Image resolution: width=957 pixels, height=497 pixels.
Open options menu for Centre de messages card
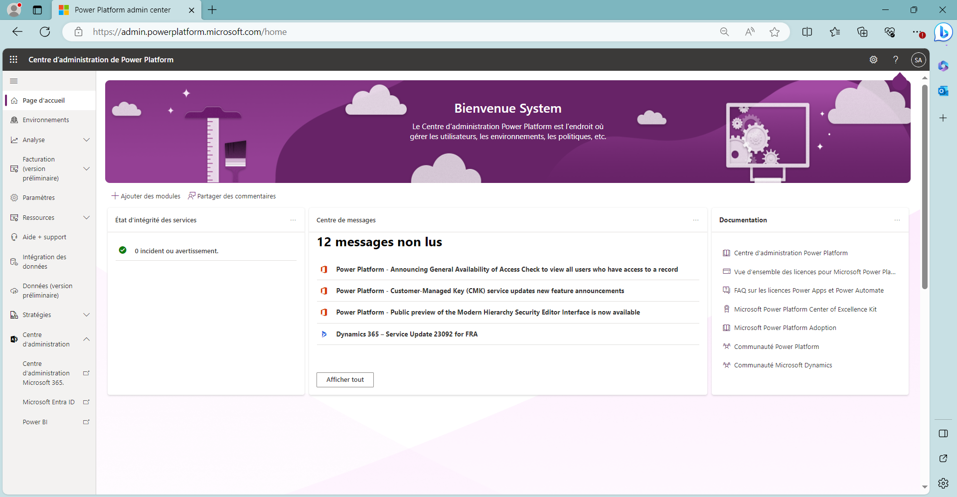point(696,220)
